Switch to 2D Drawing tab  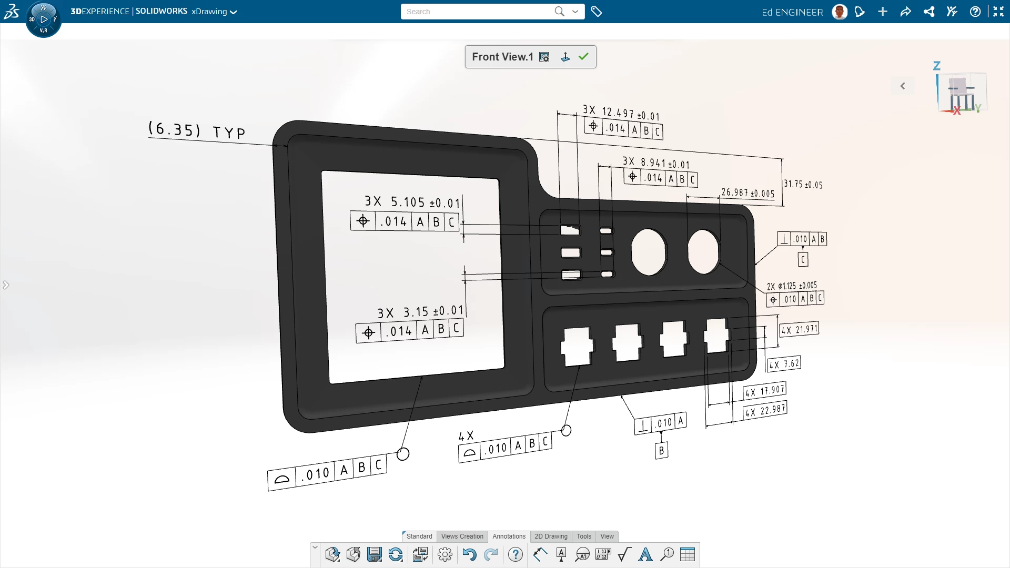tap(551, 536)
